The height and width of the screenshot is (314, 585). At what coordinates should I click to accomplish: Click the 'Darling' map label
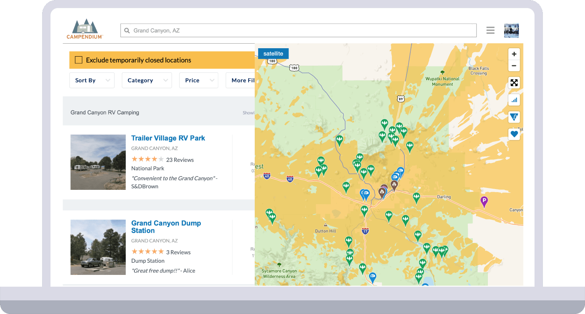click(x=444, y=197)
